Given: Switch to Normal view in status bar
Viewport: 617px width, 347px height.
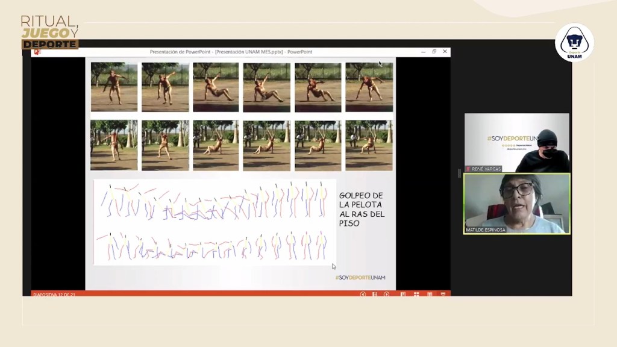Looking at the screenshot, I should tap(402, 294).
